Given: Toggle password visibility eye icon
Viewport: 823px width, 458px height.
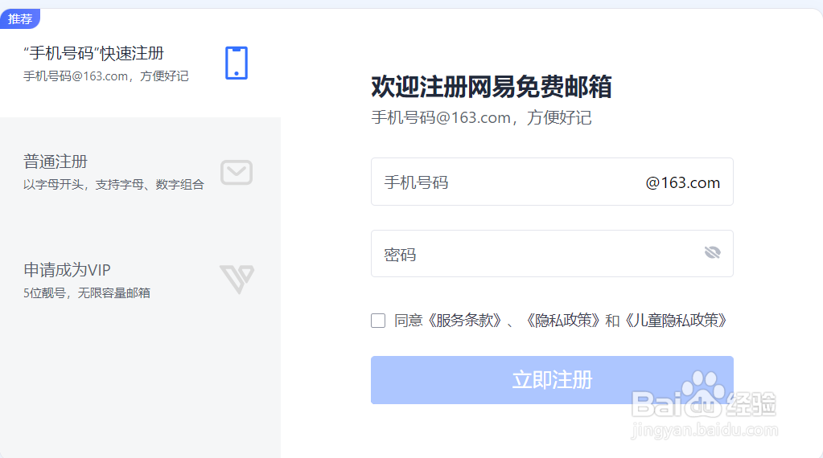Looking at the screenshot, I should [712, 253].
